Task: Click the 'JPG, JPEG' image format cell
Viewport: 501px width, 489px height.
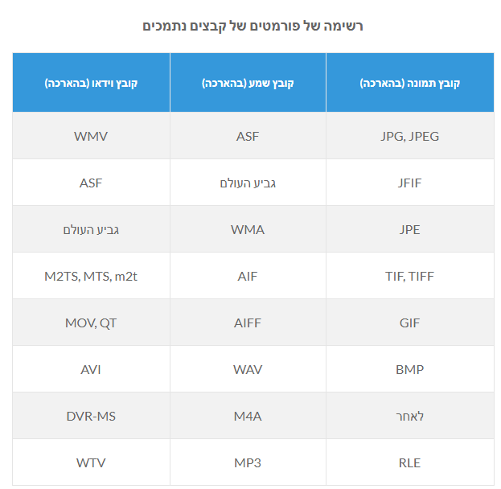Action: (x=409, y=136)
